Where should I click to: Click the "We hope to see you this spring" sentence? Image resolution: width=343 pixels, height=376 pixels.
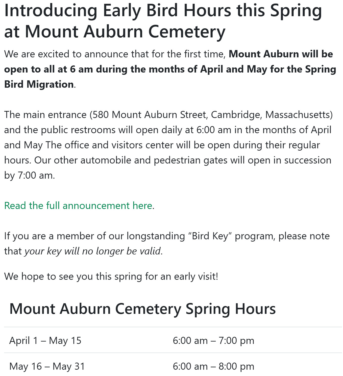pyautogui.click(x=111, y=276)
